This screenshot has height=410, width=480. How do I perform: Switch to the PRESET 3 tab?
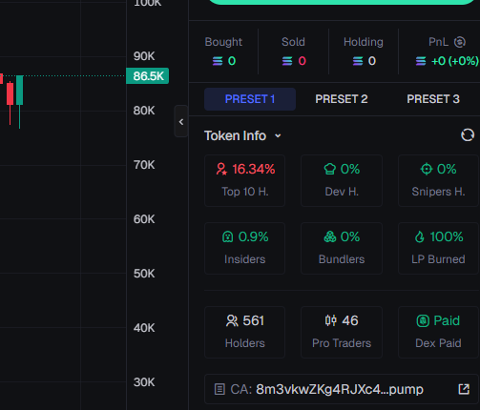[433, 99]
